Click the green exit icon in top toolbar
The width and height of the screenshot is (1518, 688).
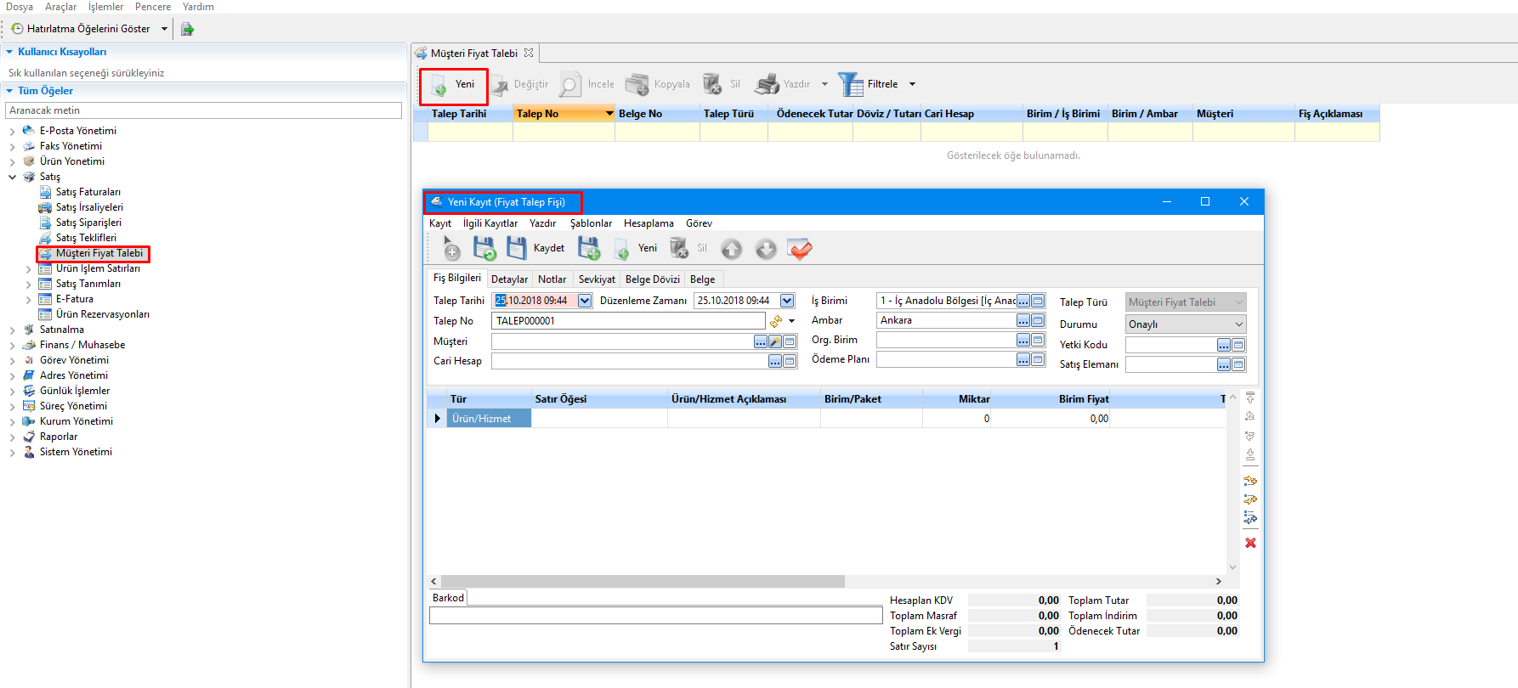coord(188,29)
